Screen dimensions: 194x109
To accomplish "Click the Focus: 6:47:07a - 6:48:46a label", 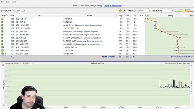I will pos(182,57).
